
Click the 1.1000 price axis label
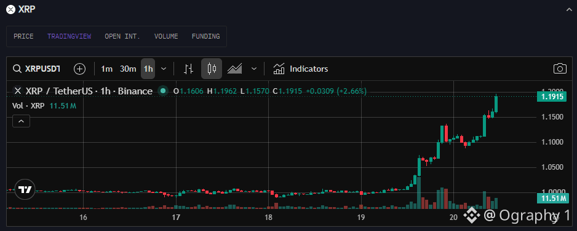pos(553,142)
